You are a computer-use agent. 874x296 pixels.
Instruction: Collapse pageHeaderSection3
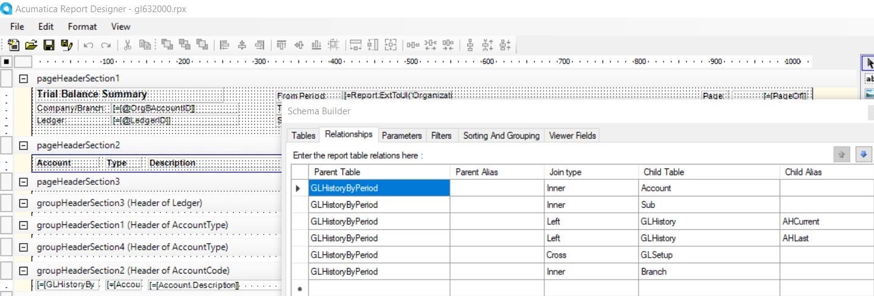coord(24,182)
